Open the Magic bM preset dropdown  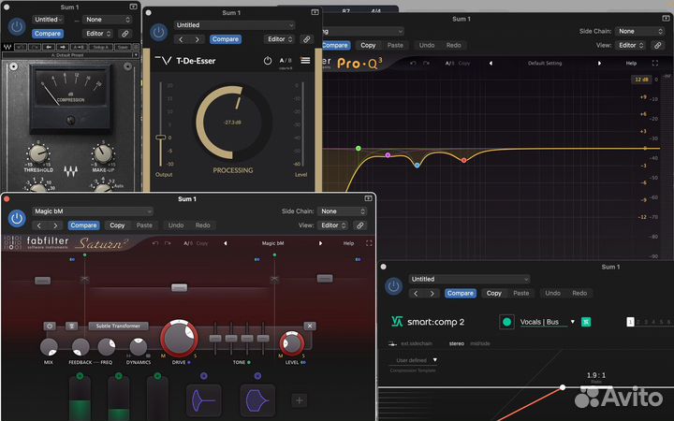coord(92,211)
